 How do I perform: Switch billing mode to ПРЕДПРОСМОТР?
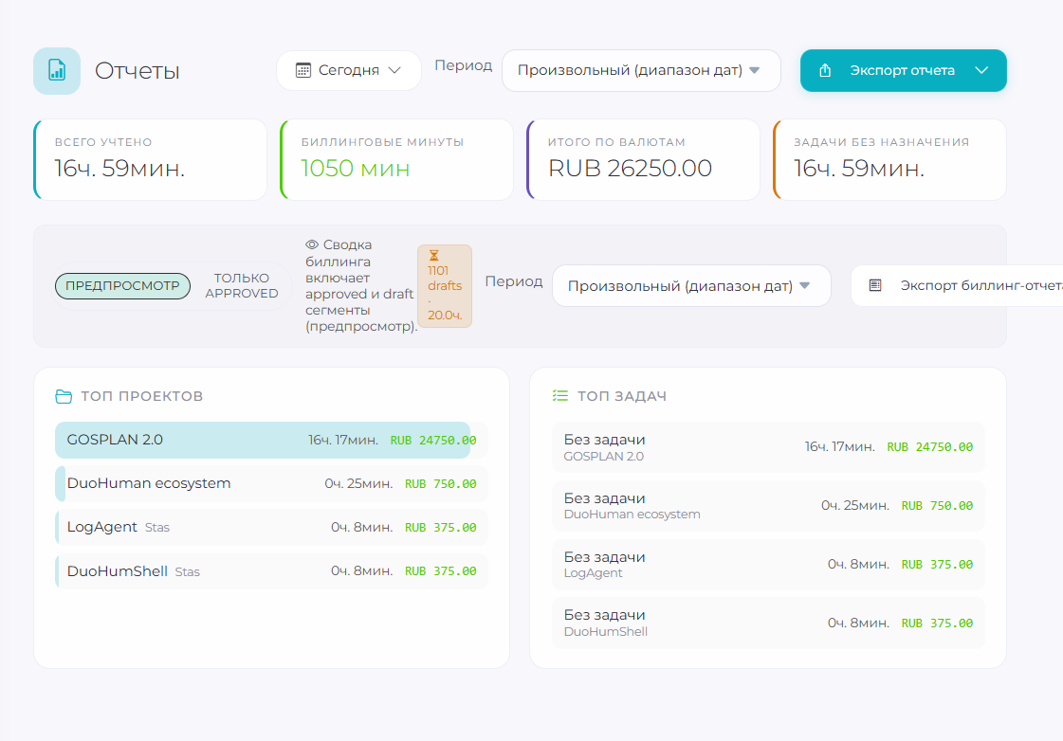[x=122, y=286]
